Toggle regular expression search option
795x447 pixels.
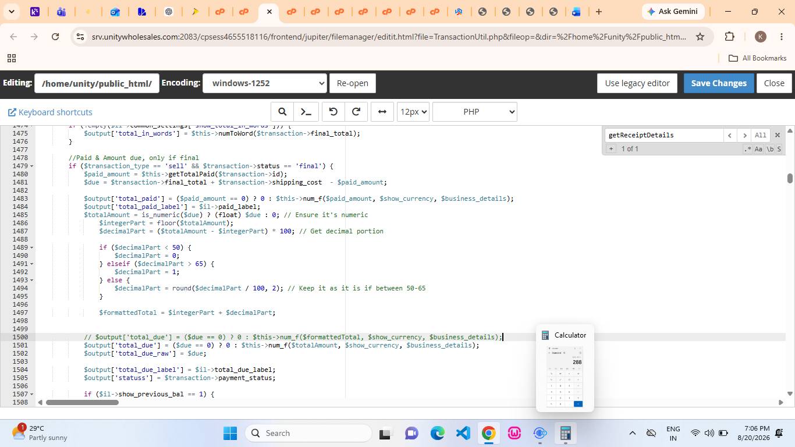click(748, 149)
